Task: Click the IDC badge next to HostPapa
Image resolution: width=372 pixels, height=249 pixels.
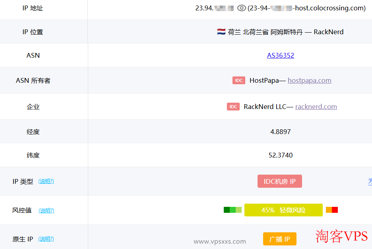Action: [239, 80]
